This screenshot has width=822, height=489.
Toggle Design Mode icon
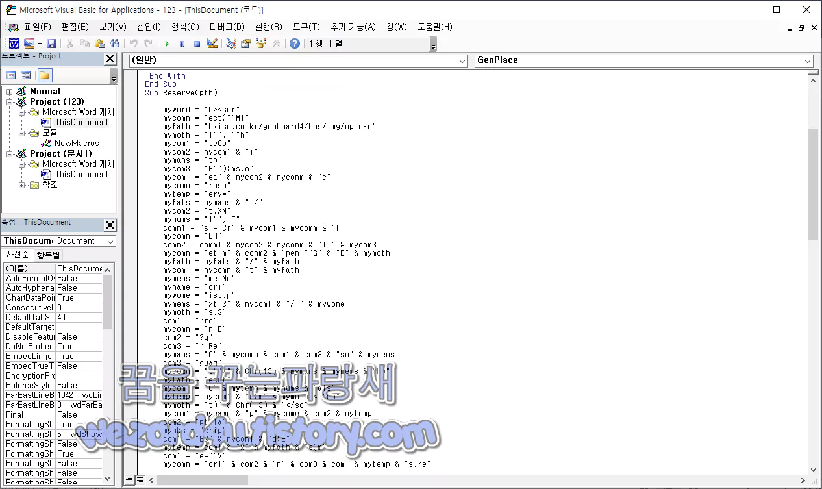coord(212,44)
